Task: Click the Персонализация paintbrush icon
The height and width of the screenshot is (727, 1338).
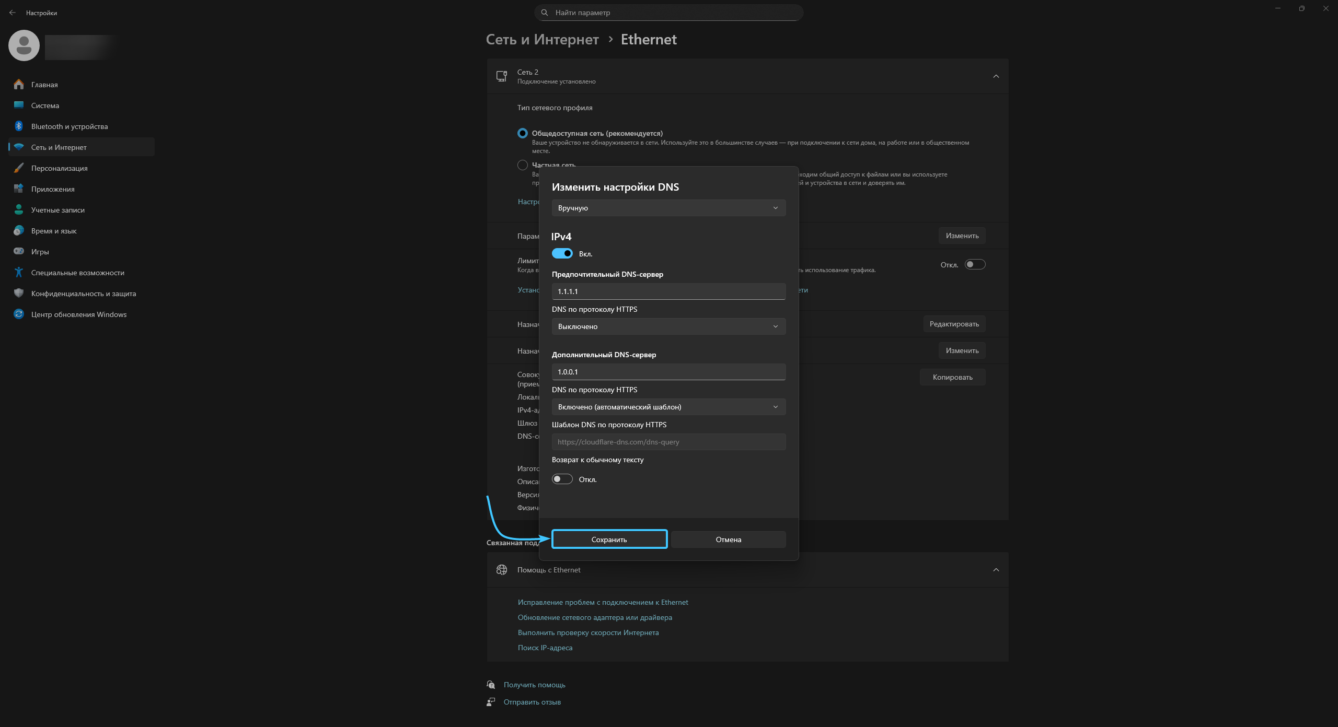Action: pyautogui.click(x=19, y=168)
